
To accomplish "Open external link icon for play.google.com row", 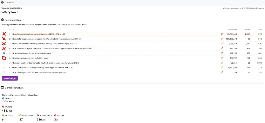I will coord(222,39).
